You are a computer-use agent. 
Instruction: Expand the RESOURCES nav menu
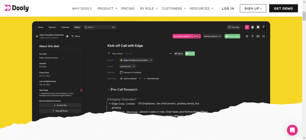point(202,8)
